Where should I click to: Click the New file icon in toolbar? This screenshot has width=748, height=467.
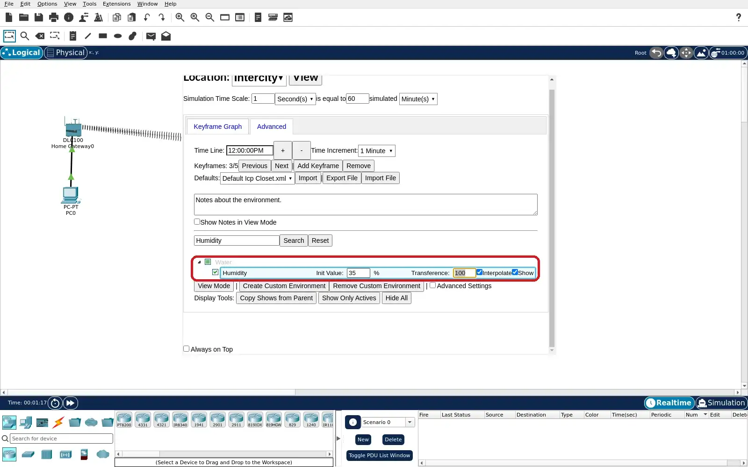[9, 17]
